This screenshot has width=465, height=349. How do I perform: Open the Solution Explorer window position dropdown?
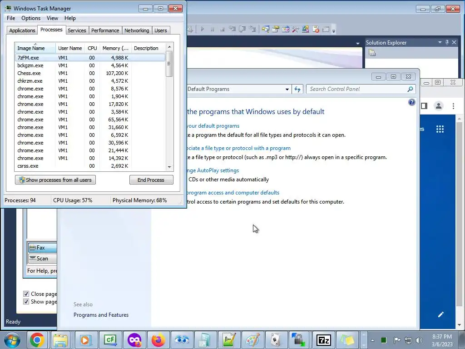[x=440, y=42]
